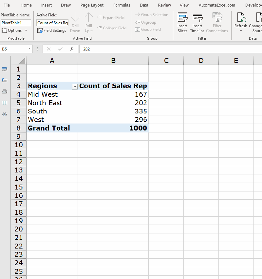Click the Cancel X in the formula bar
262x279 pixels.
(x=49, y=48)
